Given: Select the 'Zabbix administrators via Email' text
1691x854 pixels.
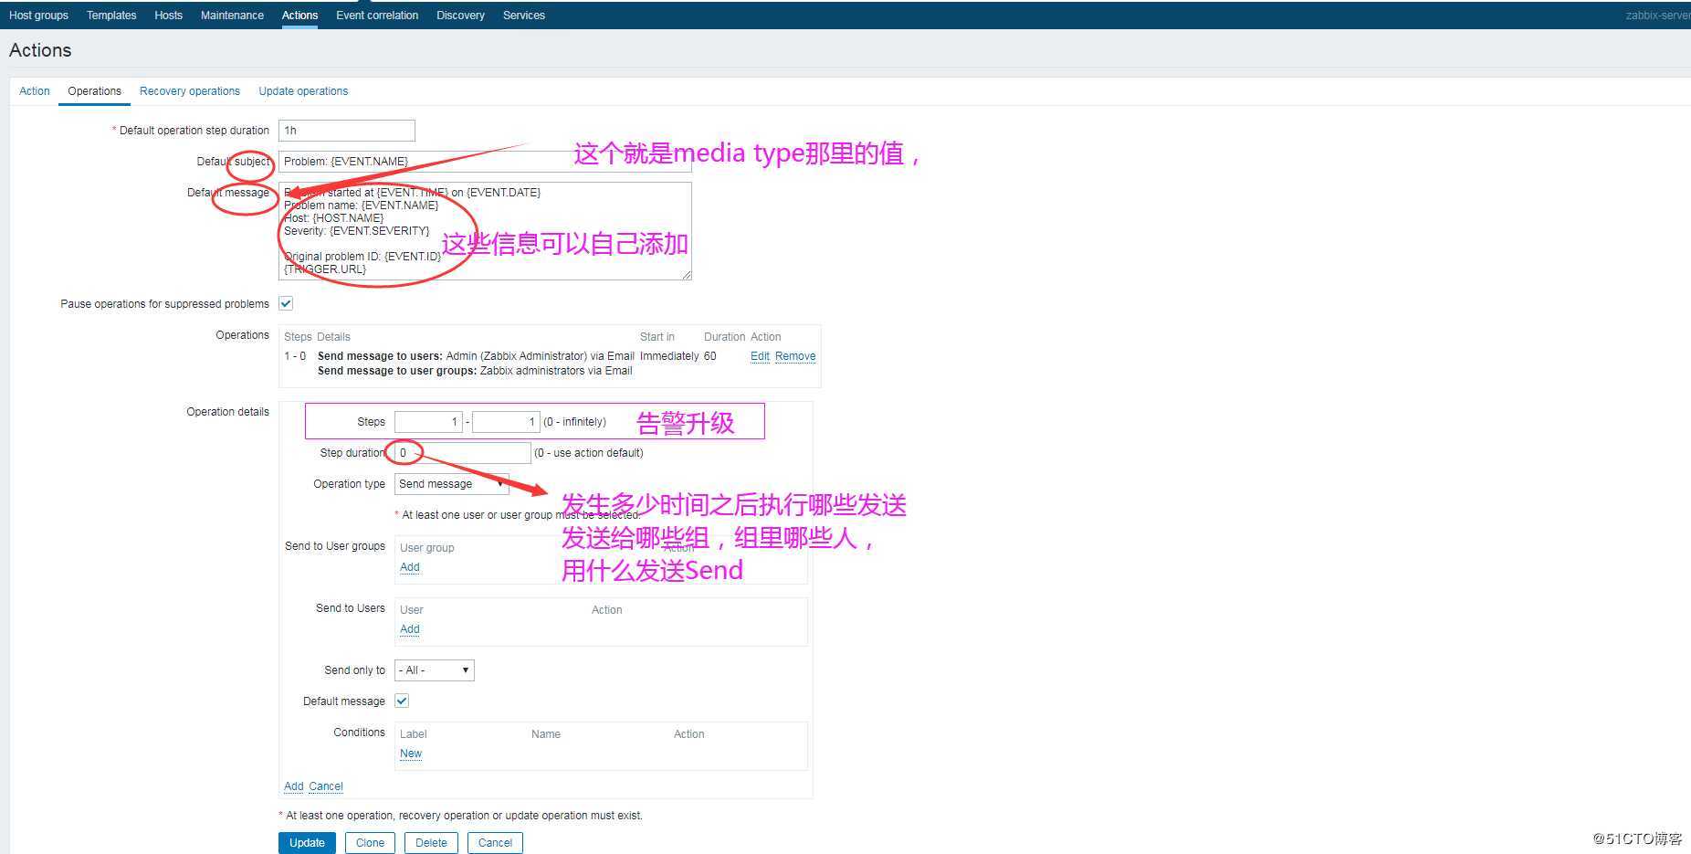Looking at the screenshot, I should tap(556, 371).
